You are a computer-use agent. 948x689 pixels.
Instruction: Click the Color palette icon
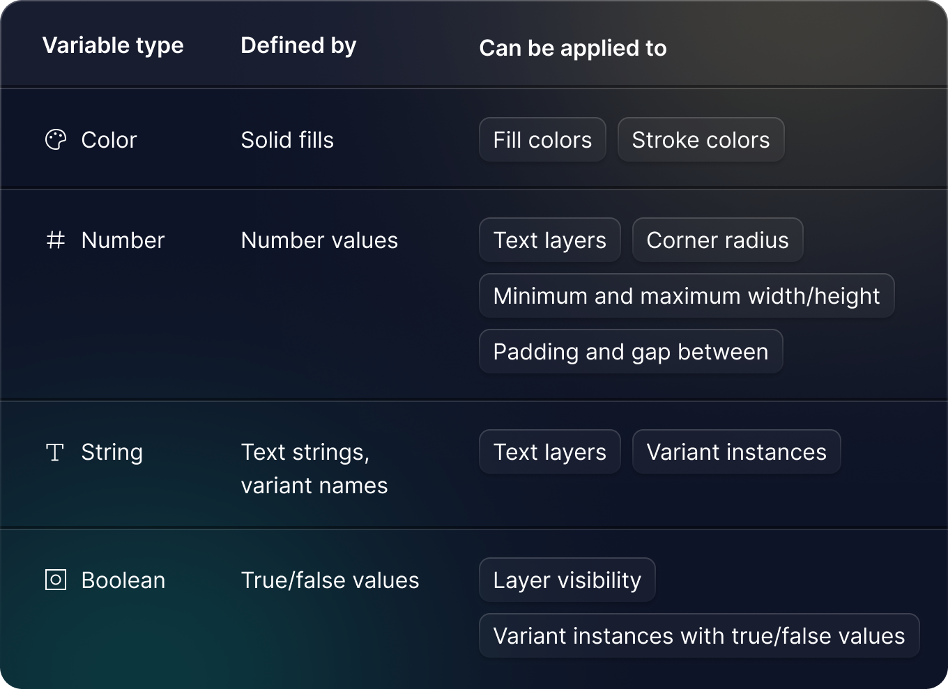(56, 140)
